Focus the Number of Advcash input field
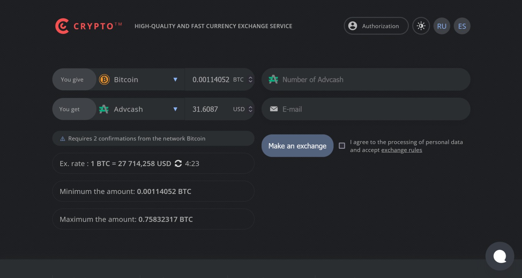The width and height of the screenshot is (522, 278). (x=366, y=80)
